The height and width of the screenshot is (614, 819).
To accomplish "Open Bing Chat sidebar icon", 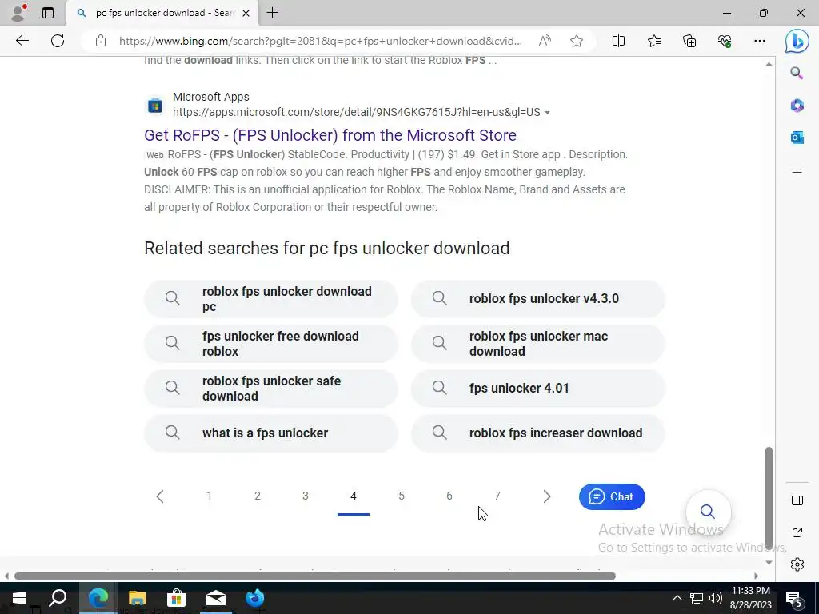I will point(797,41).
